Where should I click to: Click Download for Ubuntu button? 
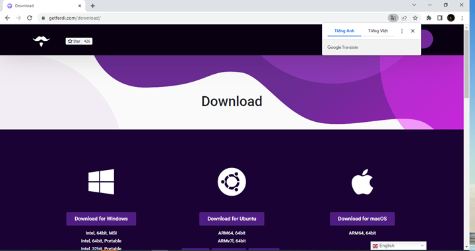[x=232, y=219]
